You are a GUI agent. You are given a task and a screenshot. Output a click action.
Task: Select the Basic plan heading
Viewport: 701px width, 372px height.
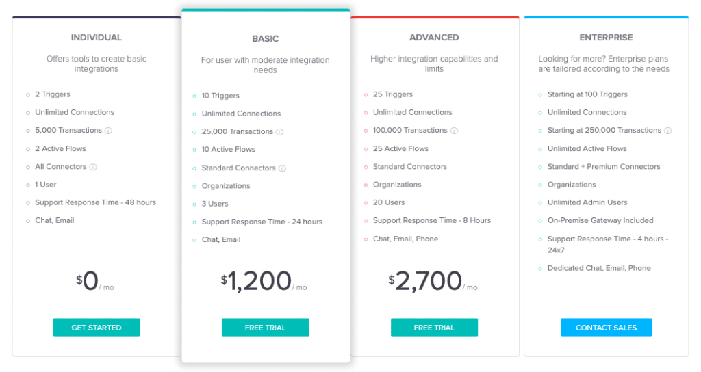click(x=266, y=39)
